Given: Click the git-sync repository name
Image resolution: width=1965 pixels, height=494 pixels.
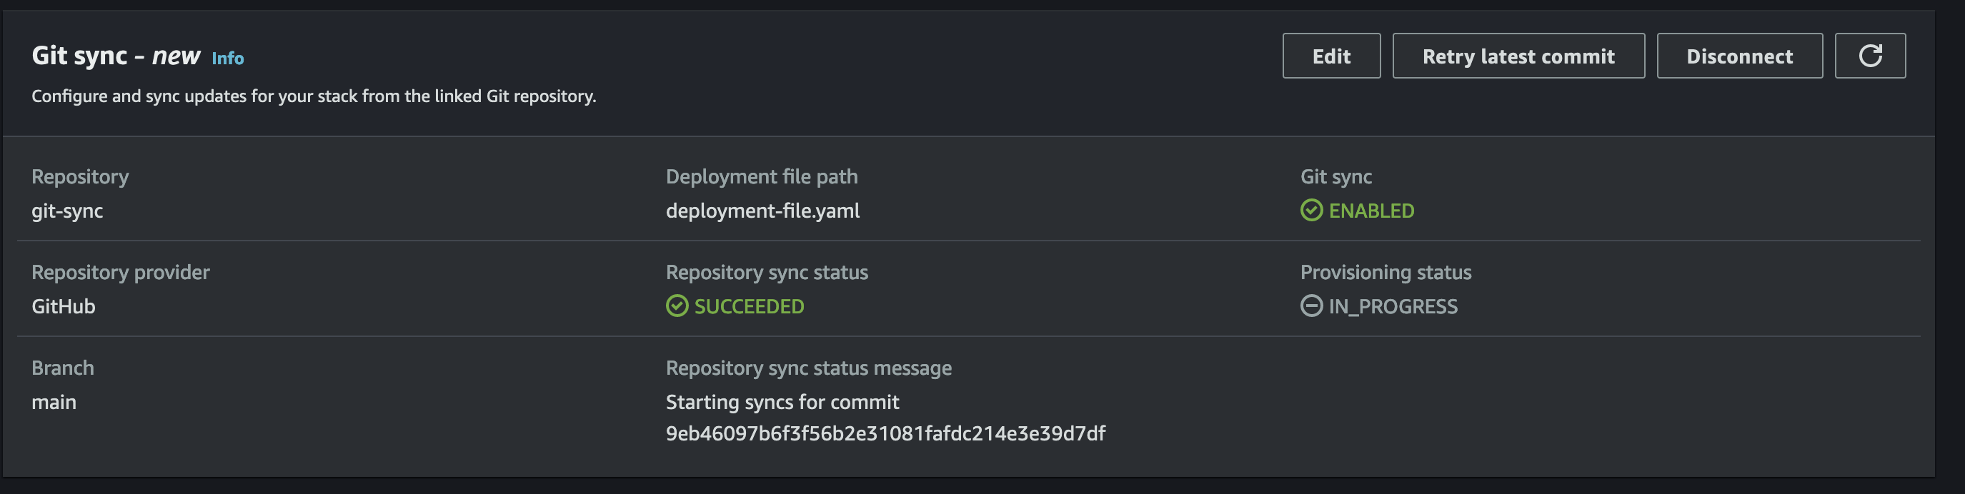Looking at the screenshot, I should [67, 211].
